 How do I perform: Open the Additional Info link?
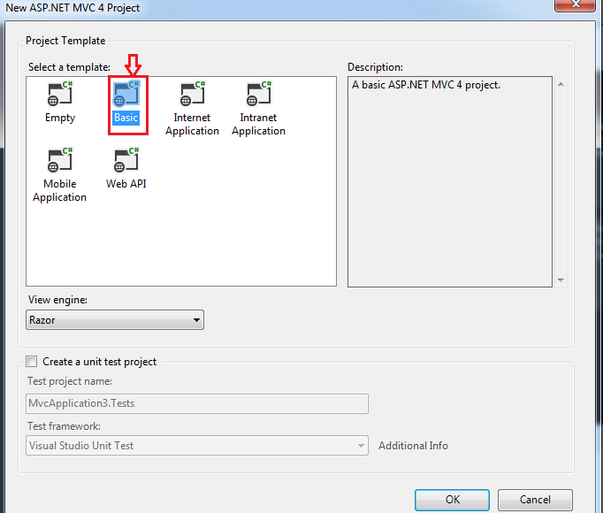[x=413, y=445]
